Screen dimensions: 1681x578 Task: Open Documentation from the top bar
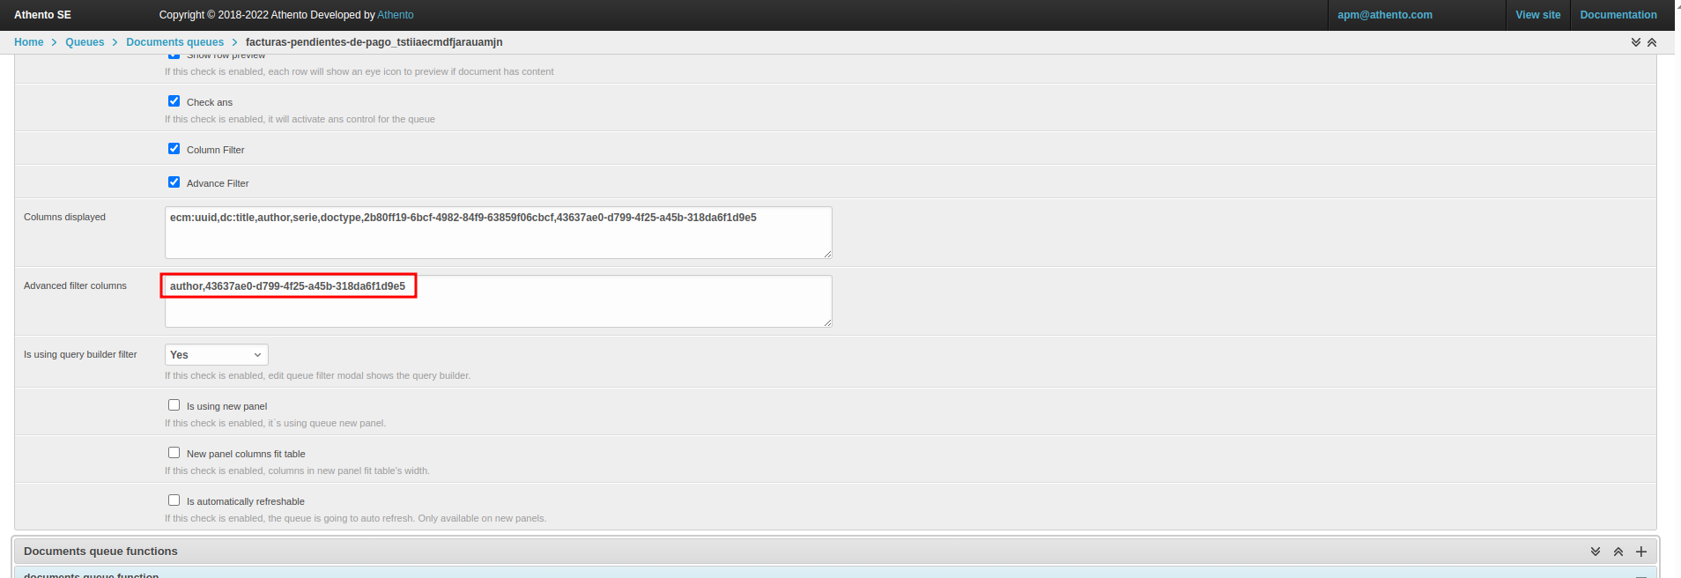click(1618, 15)
